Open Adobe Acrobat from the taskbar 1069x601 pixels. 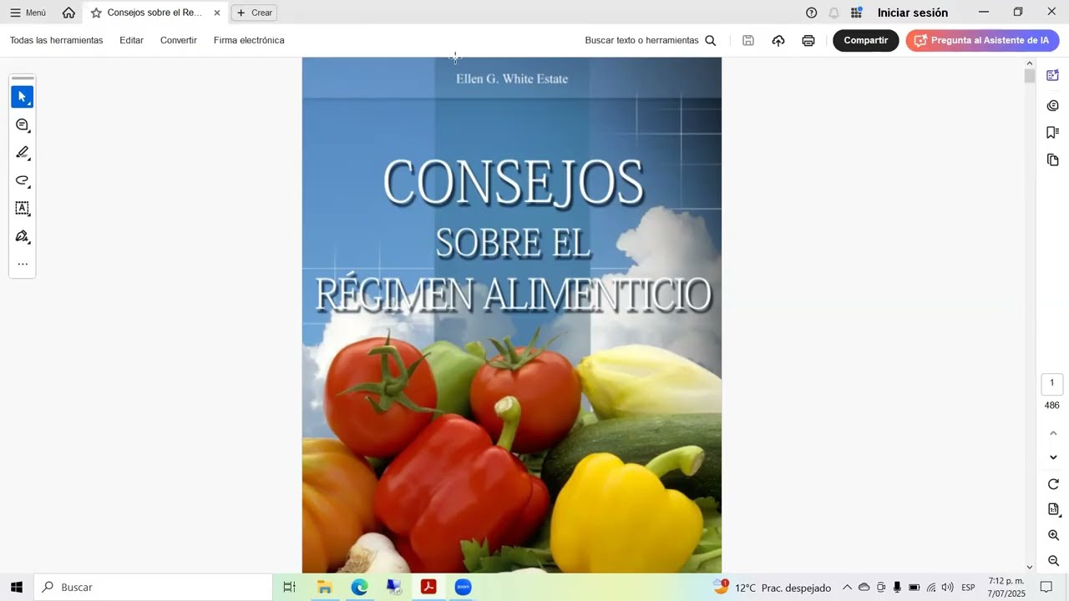click(428, 587)
